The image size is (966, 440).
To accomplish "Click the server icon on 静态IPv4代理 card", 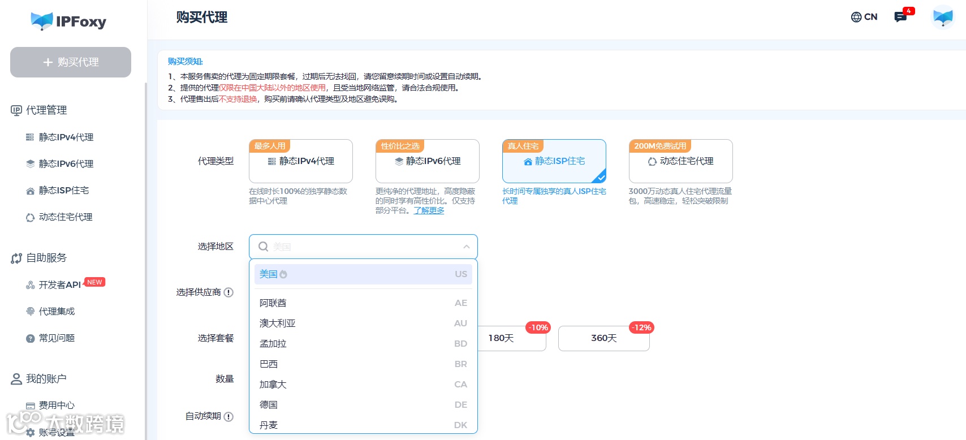I will click(x=272, y=162).
